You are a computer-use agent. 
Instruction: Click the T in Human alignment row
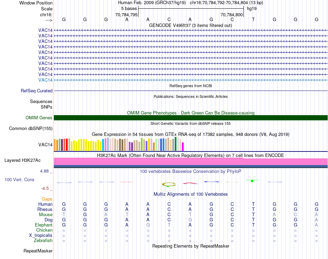click(253, 204)
